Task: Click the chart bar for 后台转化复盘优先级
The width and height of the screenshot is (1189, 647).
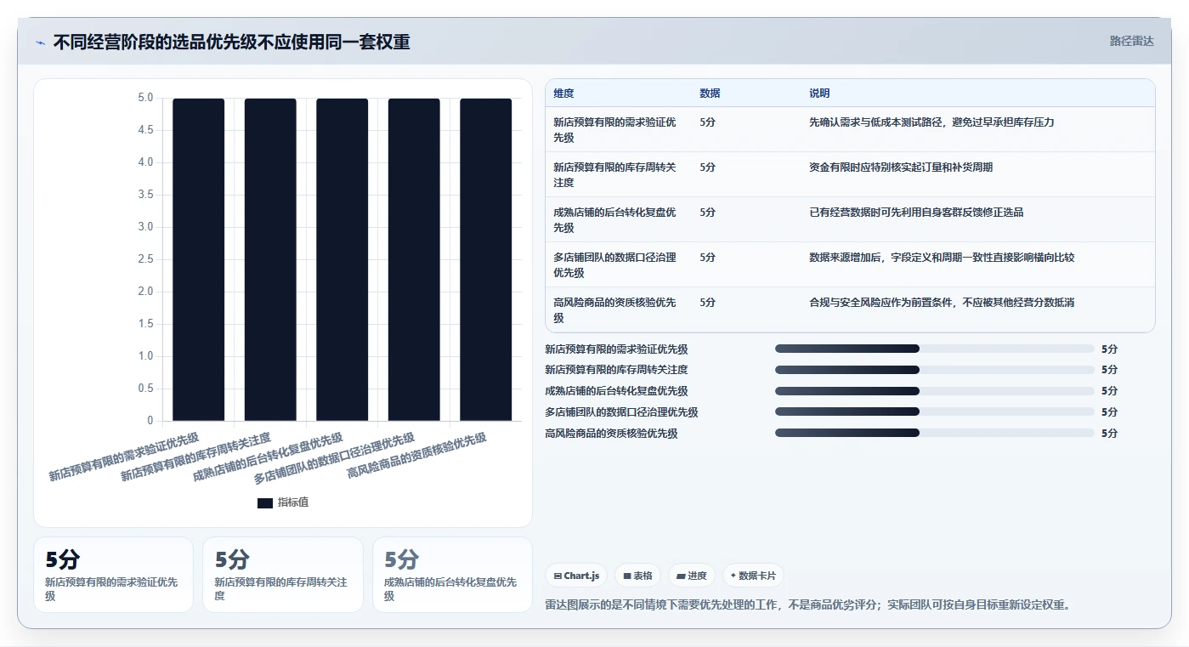Action: 343,259
